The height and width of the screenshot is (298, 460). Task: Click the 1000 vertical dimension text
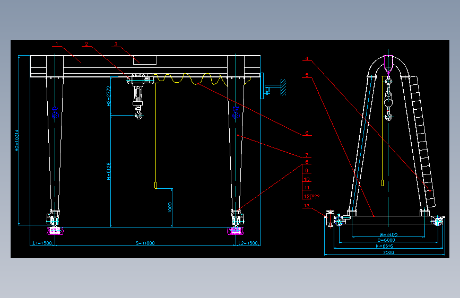(170, 208)
